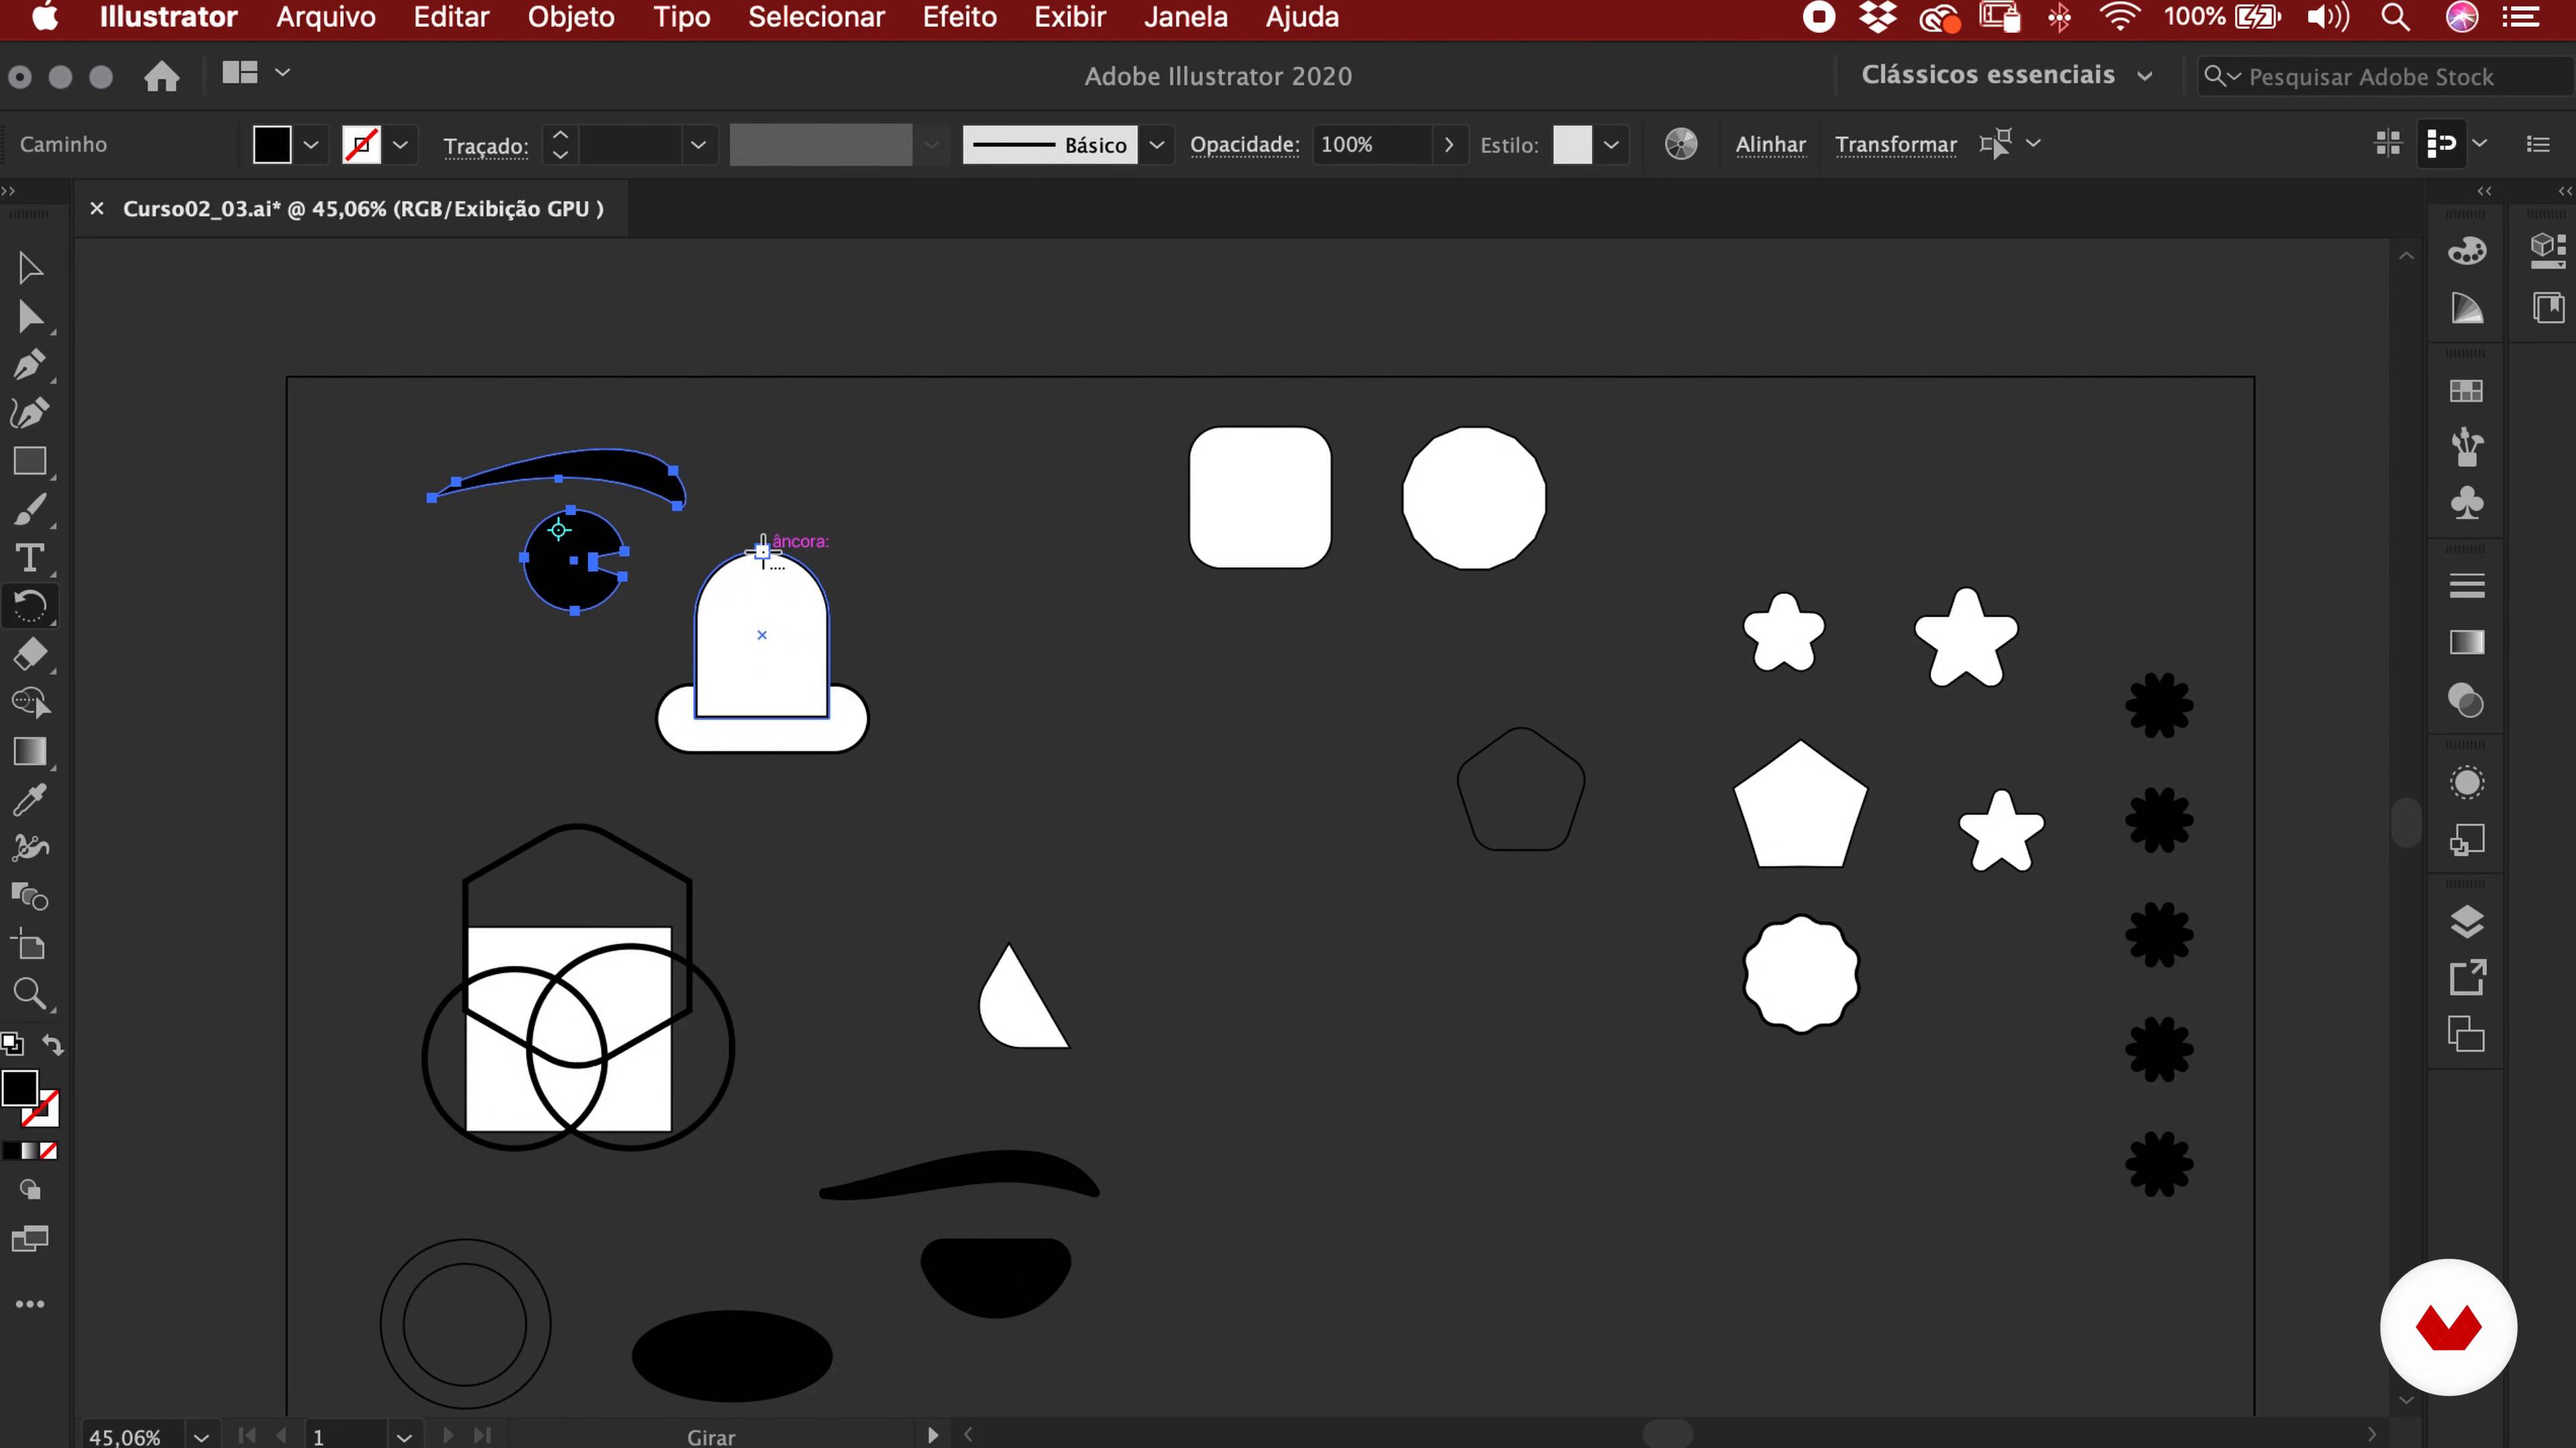
Task: Select the Gradient tool in toolbar
Action: click(x=29, y=751)
